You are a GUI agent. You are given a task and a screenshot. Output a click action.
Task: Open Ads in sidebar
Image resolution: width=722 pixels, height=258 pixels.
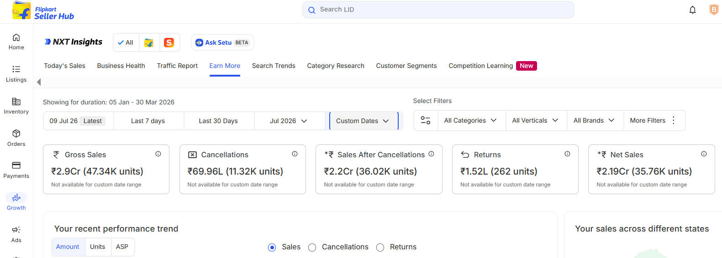tap(16, 234)
